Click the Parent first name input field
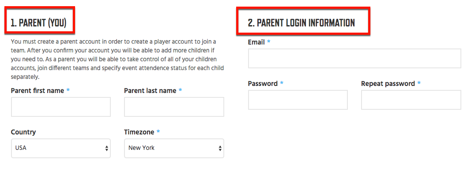The image size is (475, 175). [61, 107]
